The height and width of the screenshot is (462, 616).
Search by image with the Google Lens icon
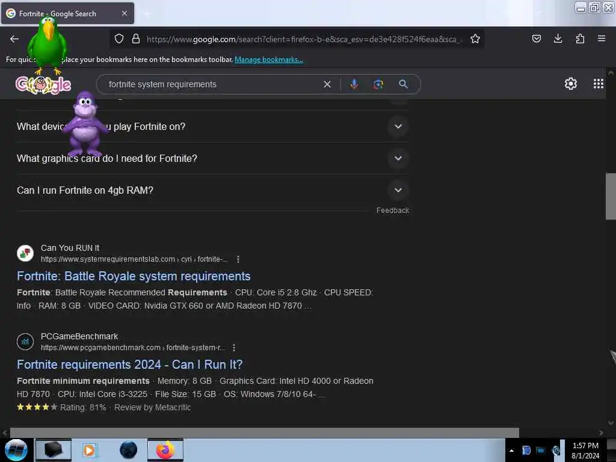(378, 84)
